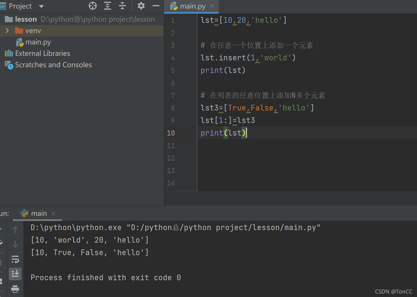Click line number 14 in the gutter
The image size is (417, 297).
click(x=171, y=183)
